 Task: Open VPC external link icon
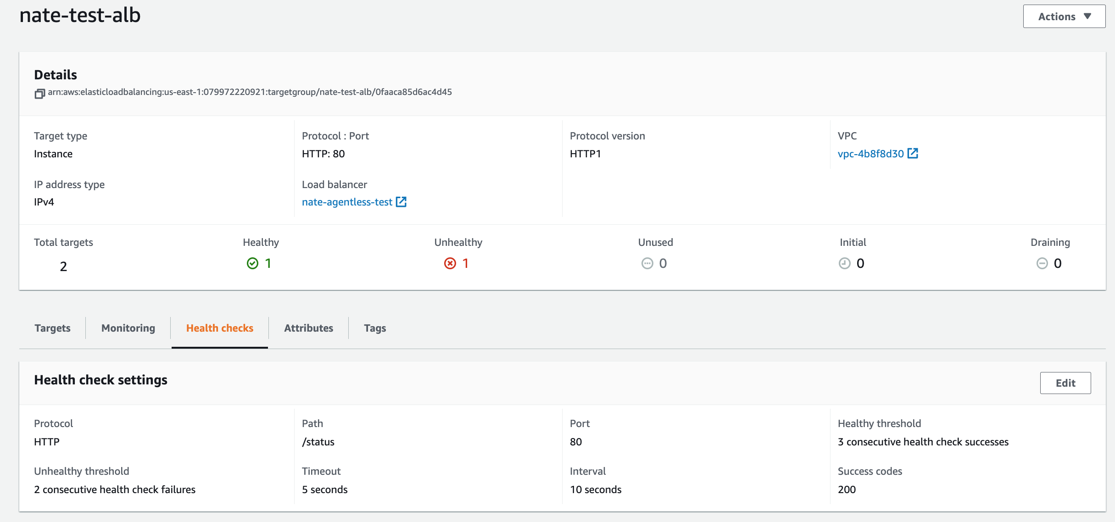913,153
